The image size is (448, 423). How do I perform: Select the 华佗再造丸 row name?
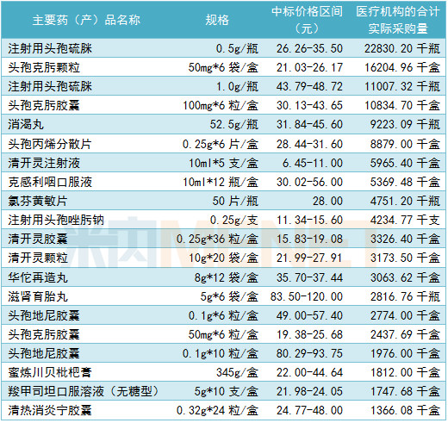click(x=38, y=277)
